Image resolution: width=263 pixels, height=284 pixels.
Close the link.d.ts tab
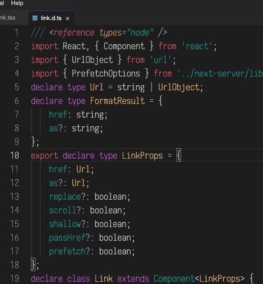click(x=67, y=19)
